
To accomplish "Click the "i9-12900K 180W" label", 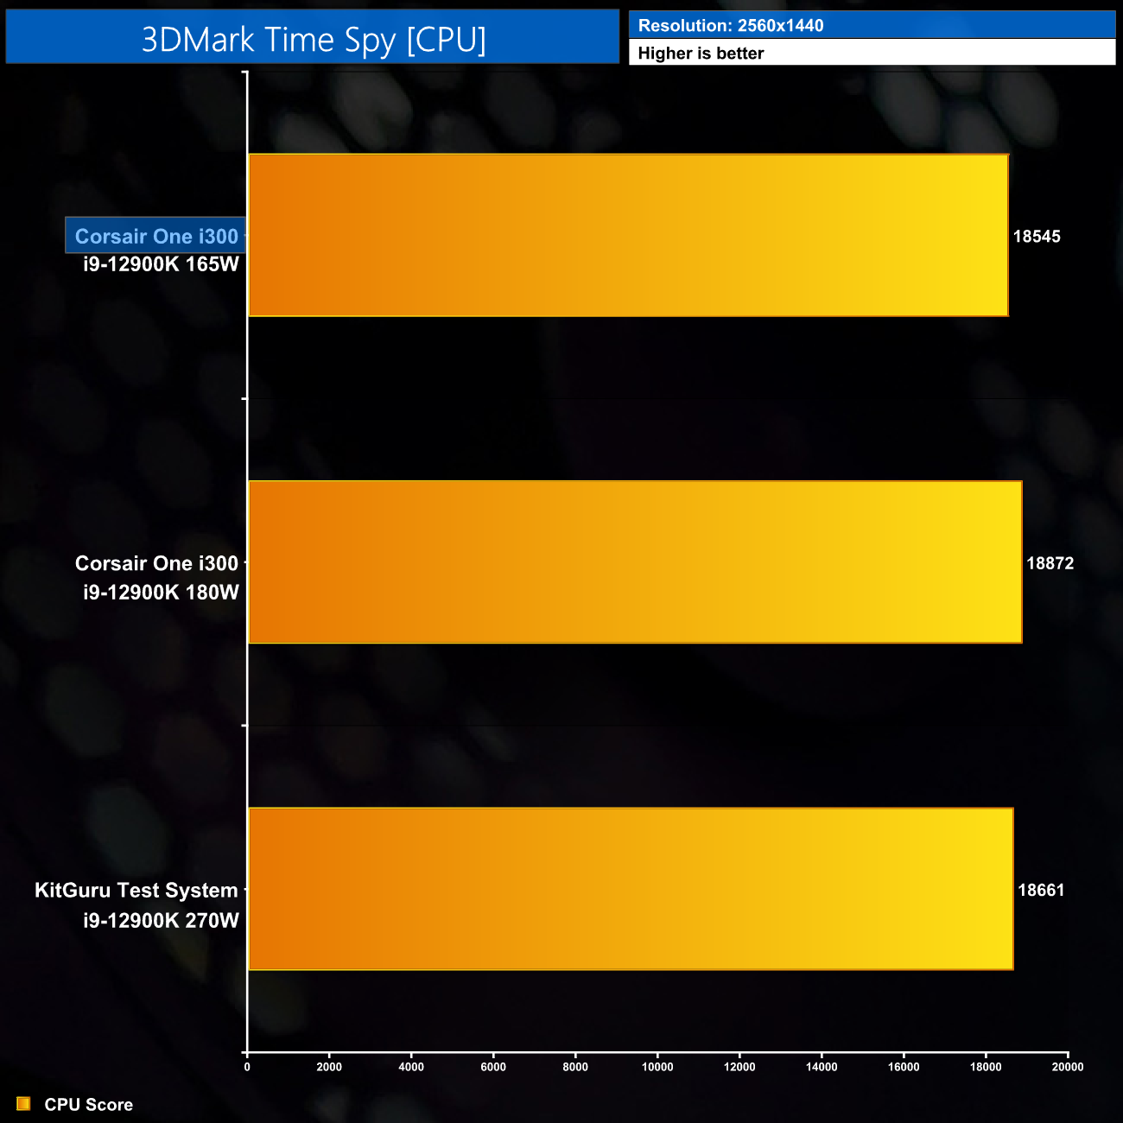I will 161,593.
